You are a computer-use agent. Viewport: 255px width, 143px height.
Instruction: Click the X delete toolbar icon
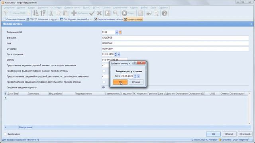pos(99,13)
